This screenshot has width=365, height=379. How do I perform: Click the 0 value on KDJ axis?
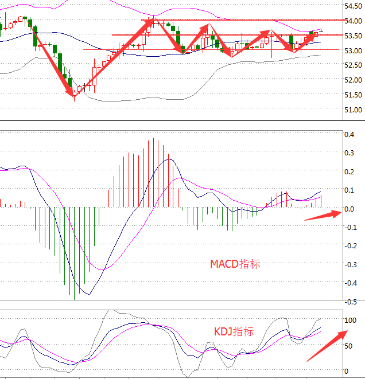point(345,371)
